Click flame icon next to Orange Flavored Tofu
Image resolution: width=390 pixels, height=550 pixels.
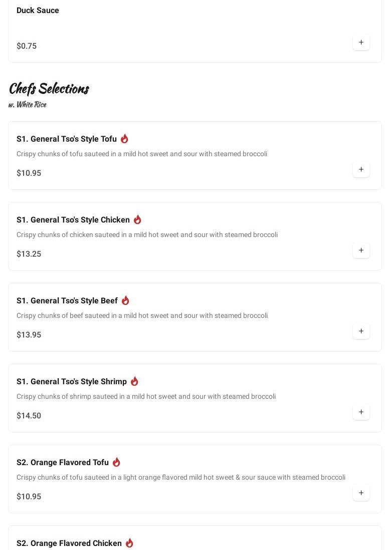pos(116,462)
